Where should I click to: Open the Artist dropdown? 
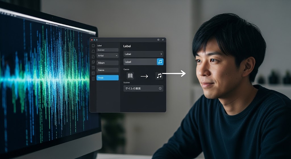[107, 55]
